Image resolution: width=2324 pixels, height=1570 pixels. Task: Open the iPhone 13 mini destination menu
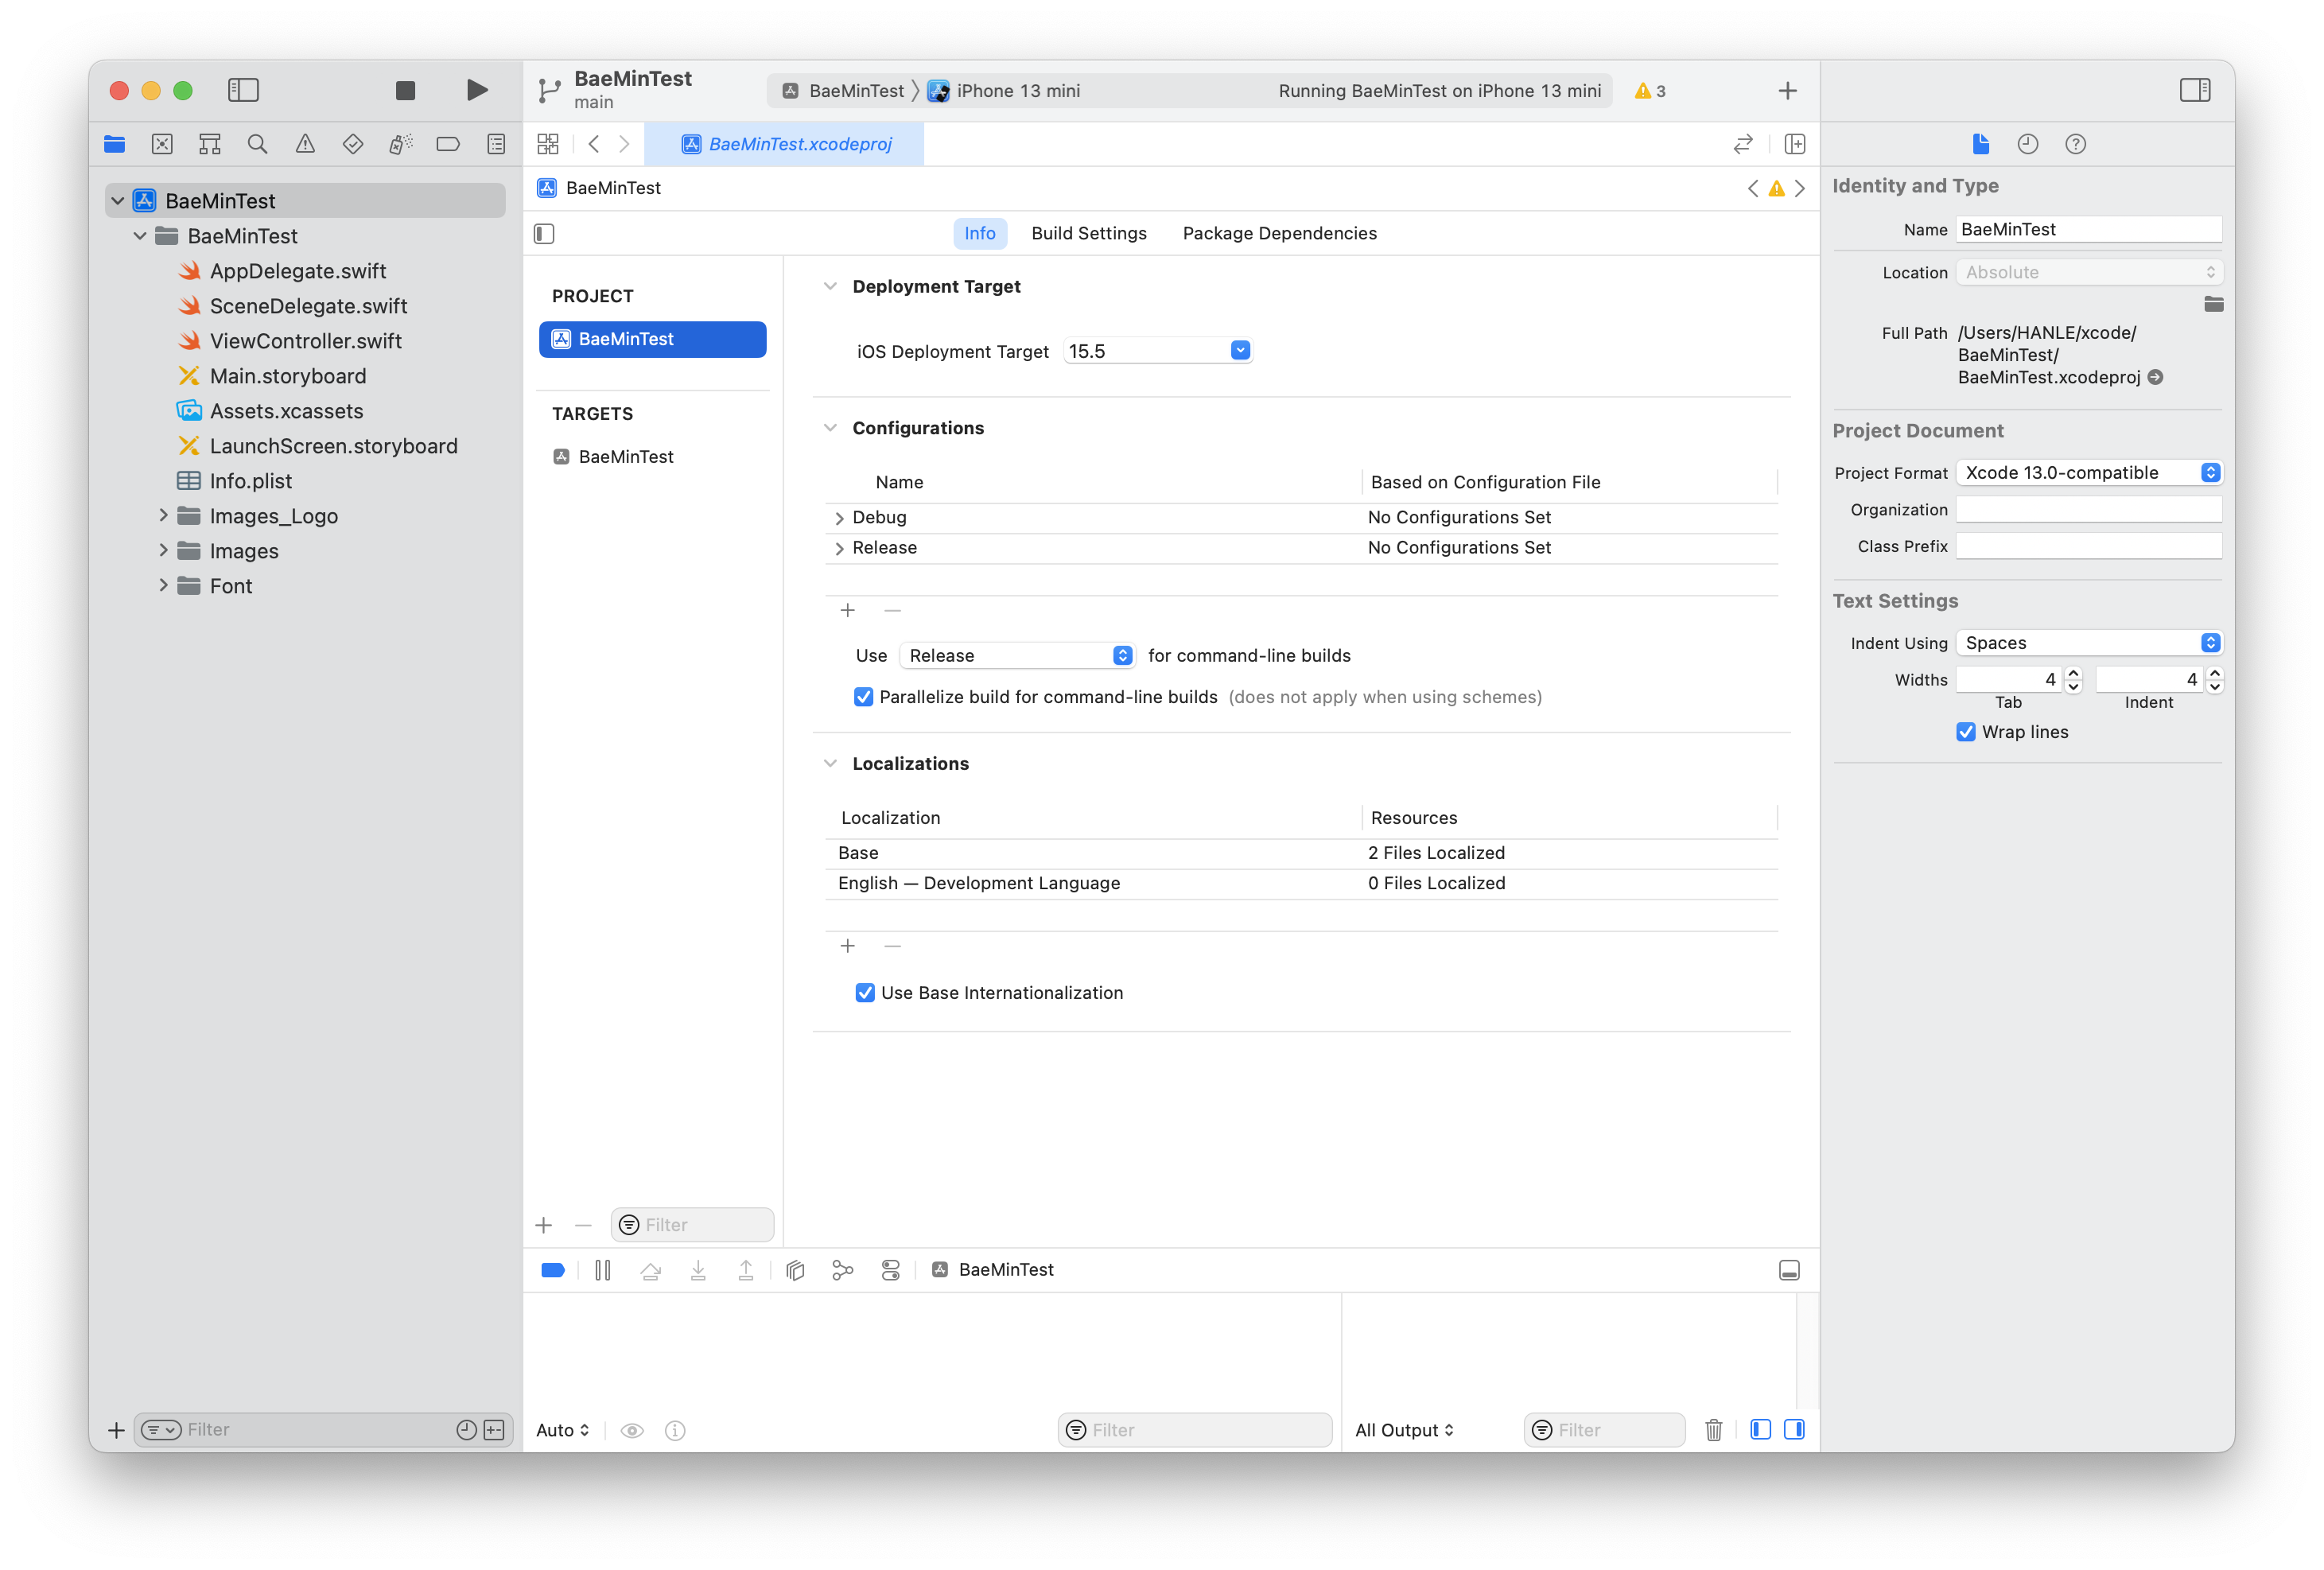(1005, 91)
